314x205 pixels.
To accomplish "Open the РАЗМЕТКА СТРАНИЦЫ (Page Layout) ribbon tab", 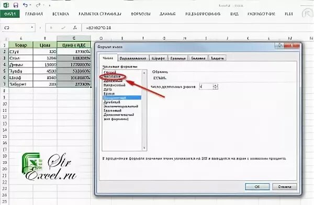I will 100,14.
